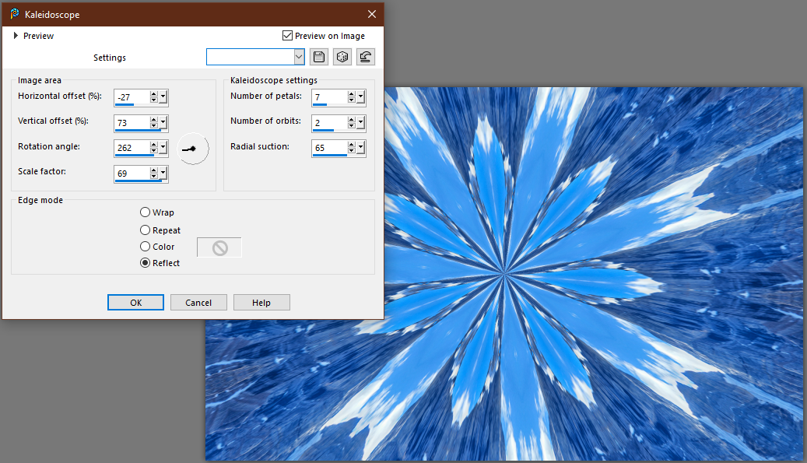This screenshot has height=463, width=807.
Task: Select the Wrap edge mode
Action: click(146, 212)
